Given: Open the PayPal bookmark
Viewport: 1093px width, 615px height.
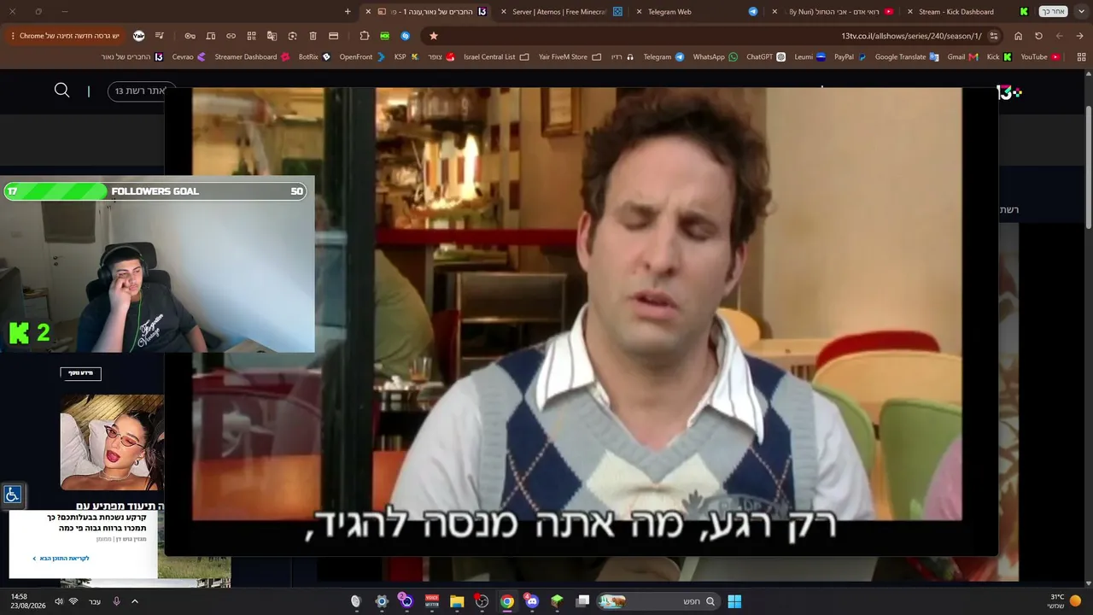Looking at the screenshot, I should click(x=850, y=57).
